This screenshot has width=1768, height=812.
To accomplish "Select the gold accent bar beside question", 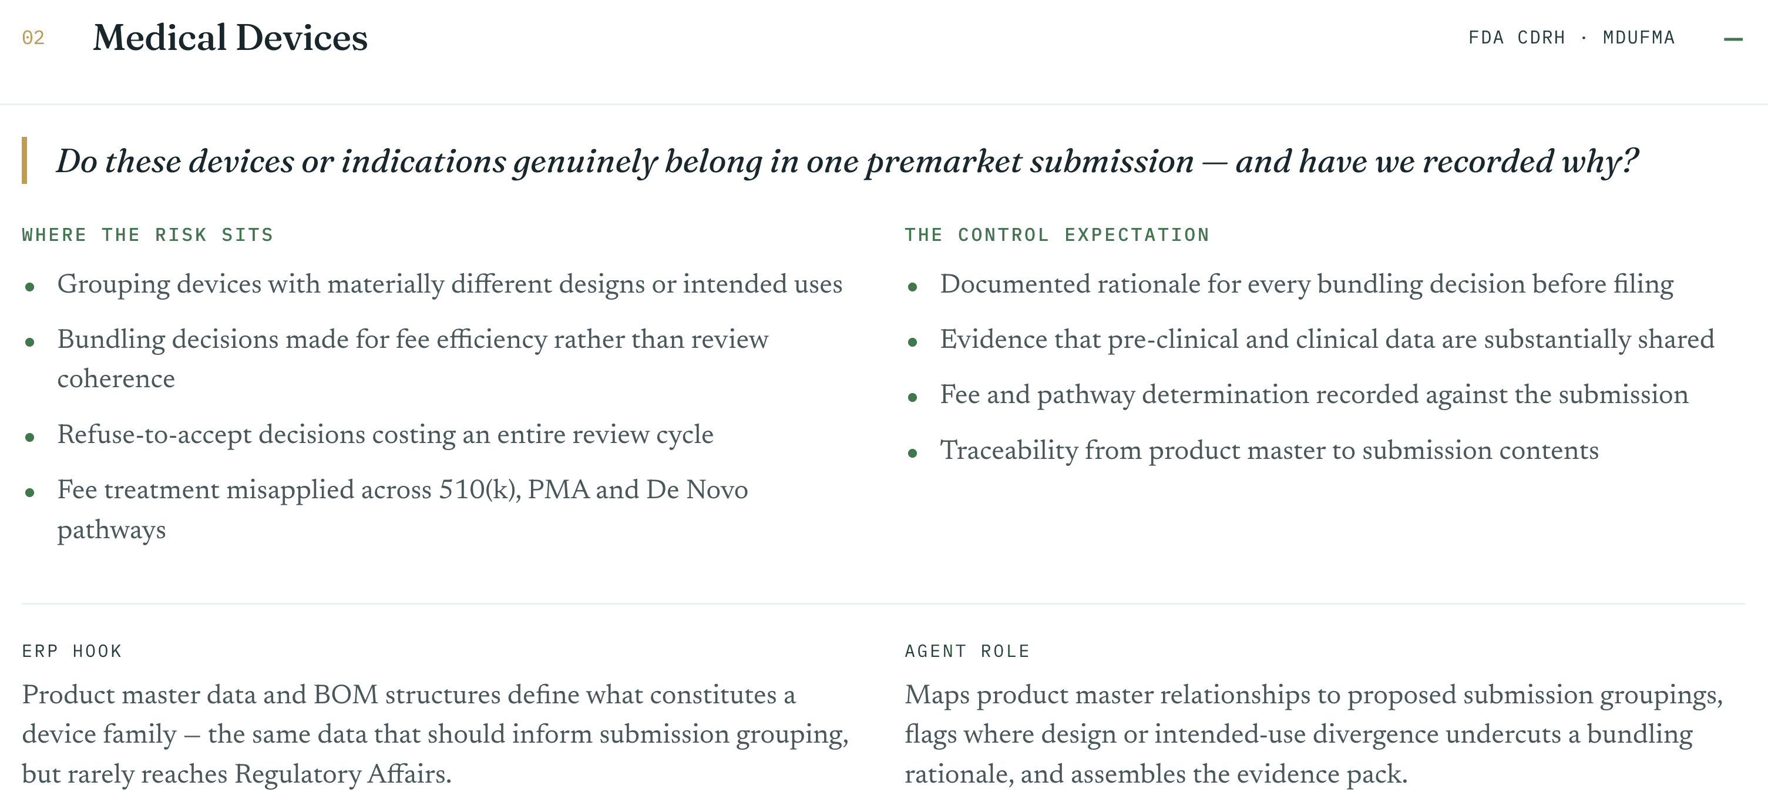I will click(x=25, y=160).
